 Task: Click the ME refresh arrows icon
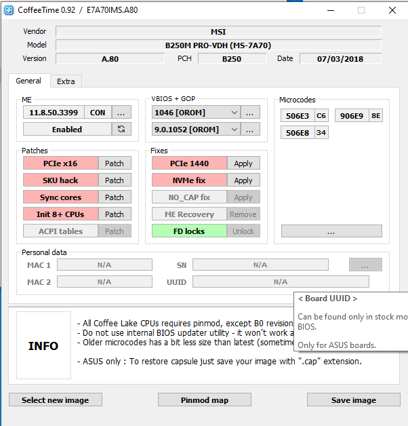pos(121,129)
